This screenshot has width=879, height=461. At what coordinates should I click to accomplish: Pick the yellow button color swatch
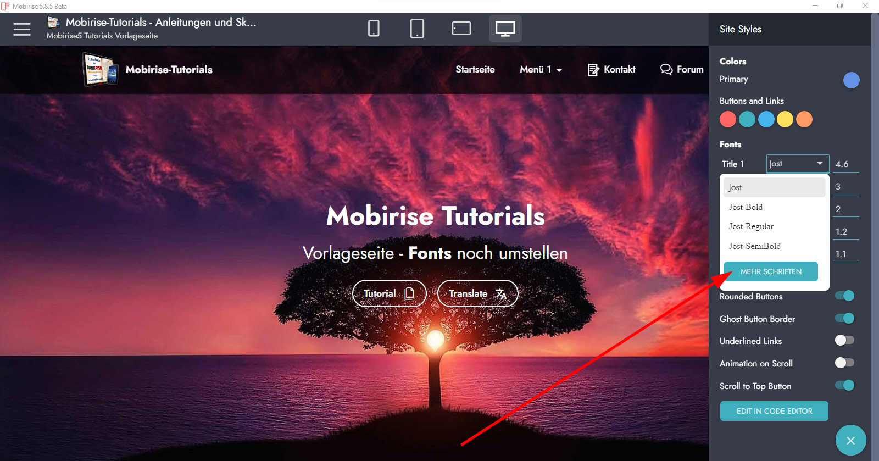pos(785,119)
